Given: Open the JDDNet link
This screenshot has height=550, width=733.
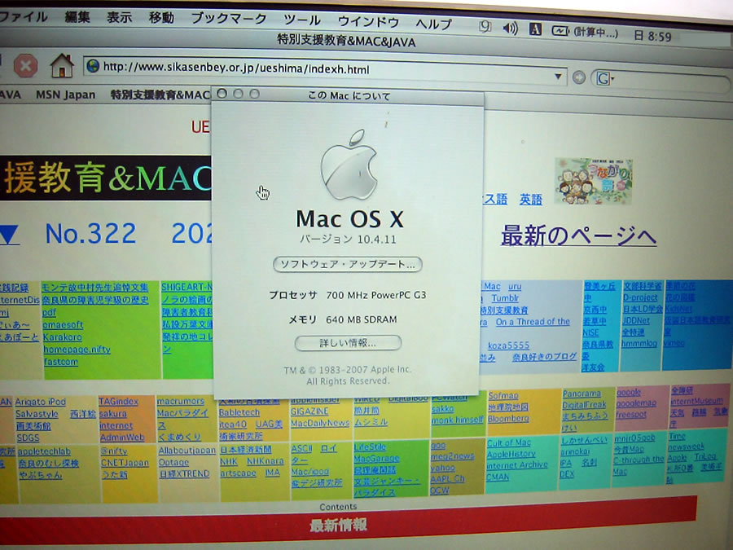Looking at the screenshot, I should [636, 320].
